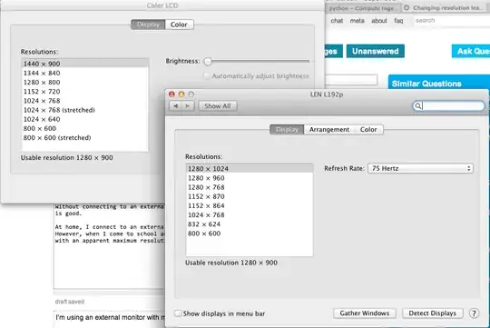Select 1344 × 840 resolution

(85, 73)
